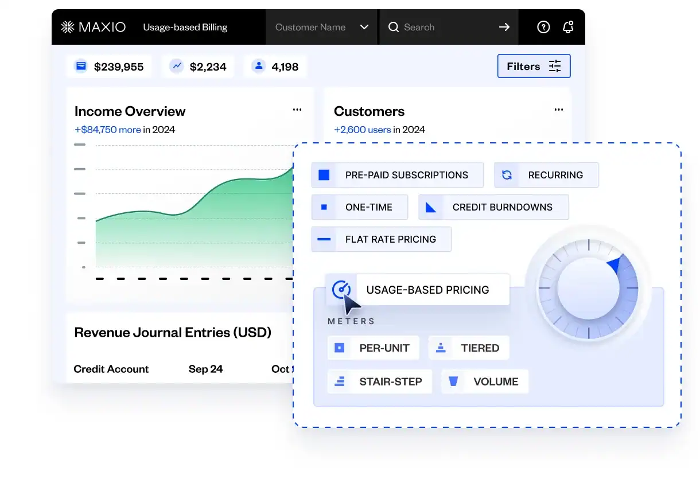Toggle the Recurring billing option

546,175
